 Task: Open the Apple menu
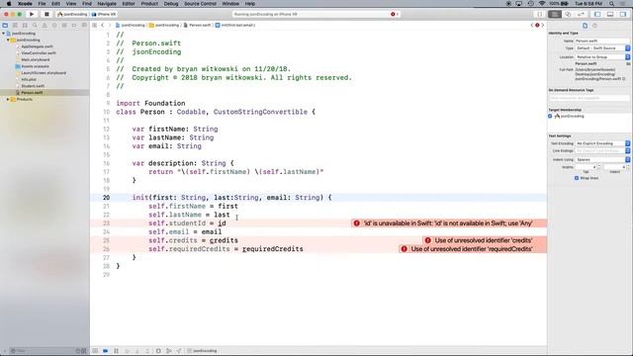(9, 4)
